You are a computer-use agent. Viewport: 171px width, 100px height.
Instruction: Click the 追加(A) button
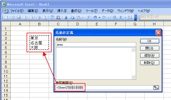coord(149,55)
